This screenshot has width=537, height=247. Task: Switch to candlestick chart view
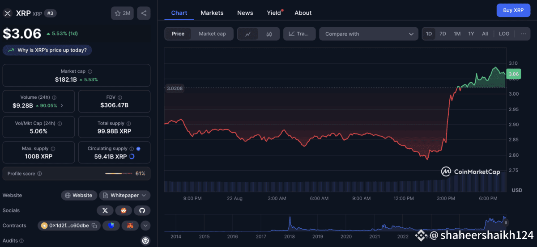tap(269, 34)
